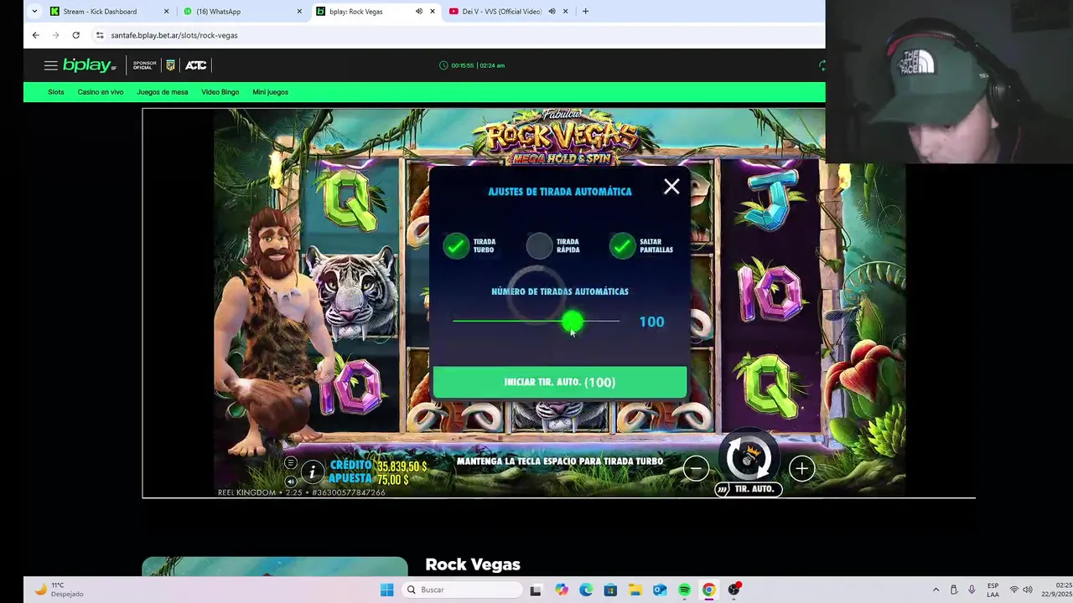
Task: Open File Explorer from the taskbar
Action: tap(635, 590)
